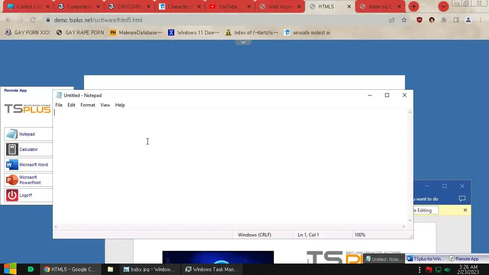View site info via the lock icon
This screenshot has height=275, width=489.
48,20
